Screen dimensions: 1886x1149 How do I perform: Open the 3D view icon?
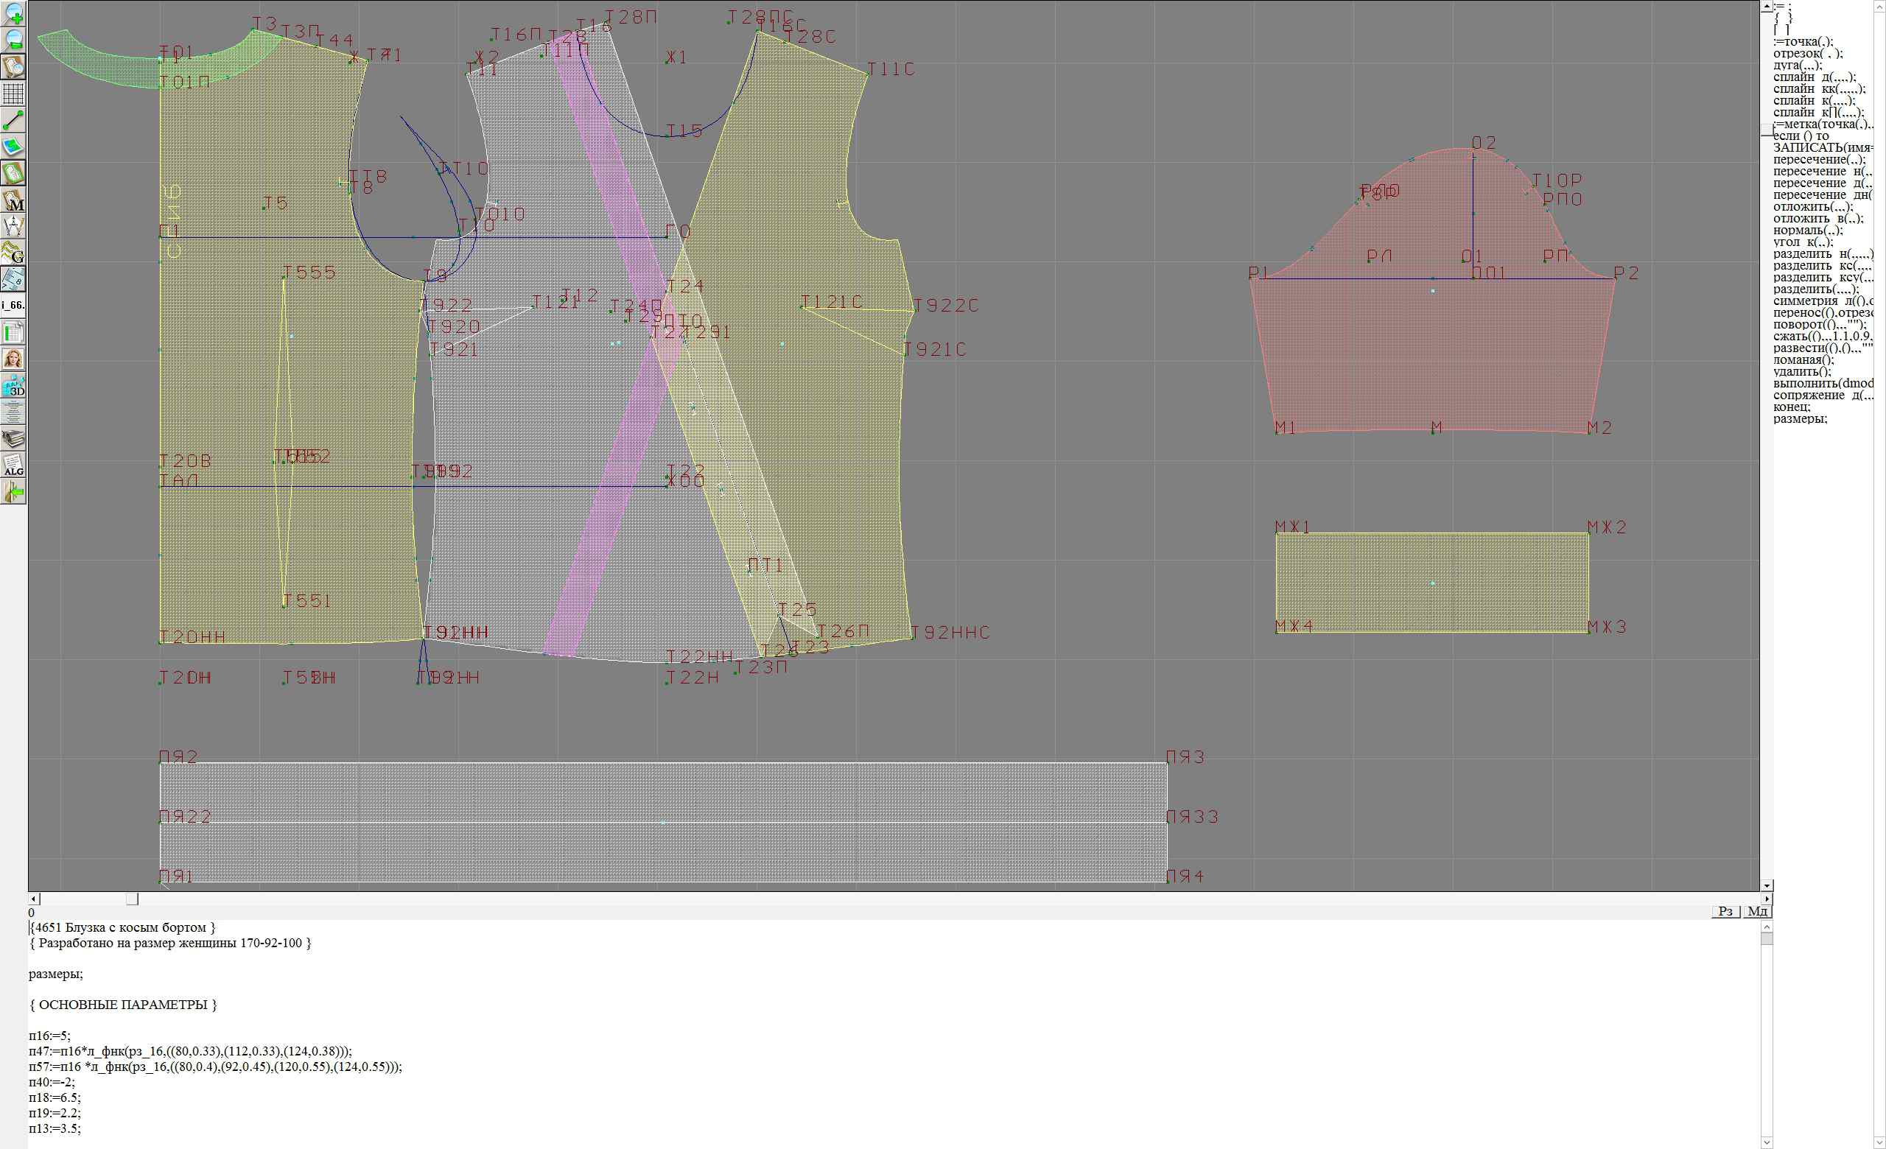(13, 385)
